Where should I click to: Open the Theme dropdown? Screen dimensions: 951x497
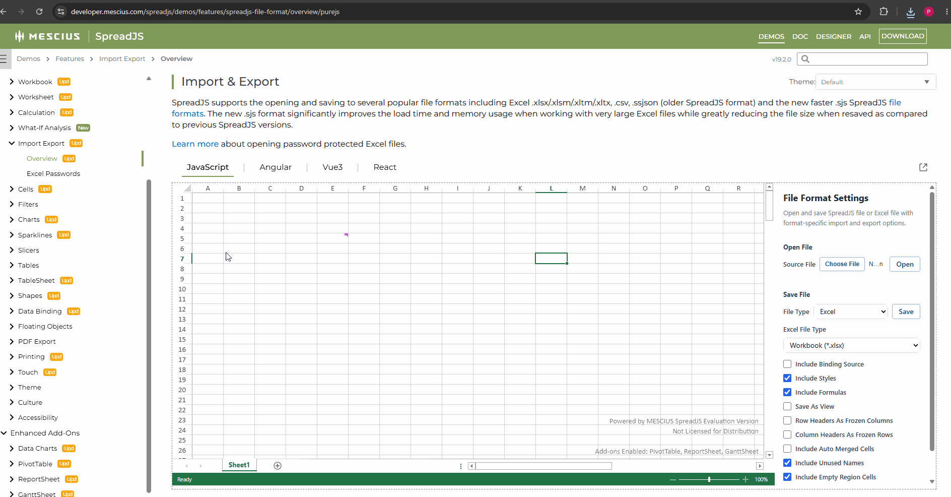pyautogui.click(x=875, y=82)
